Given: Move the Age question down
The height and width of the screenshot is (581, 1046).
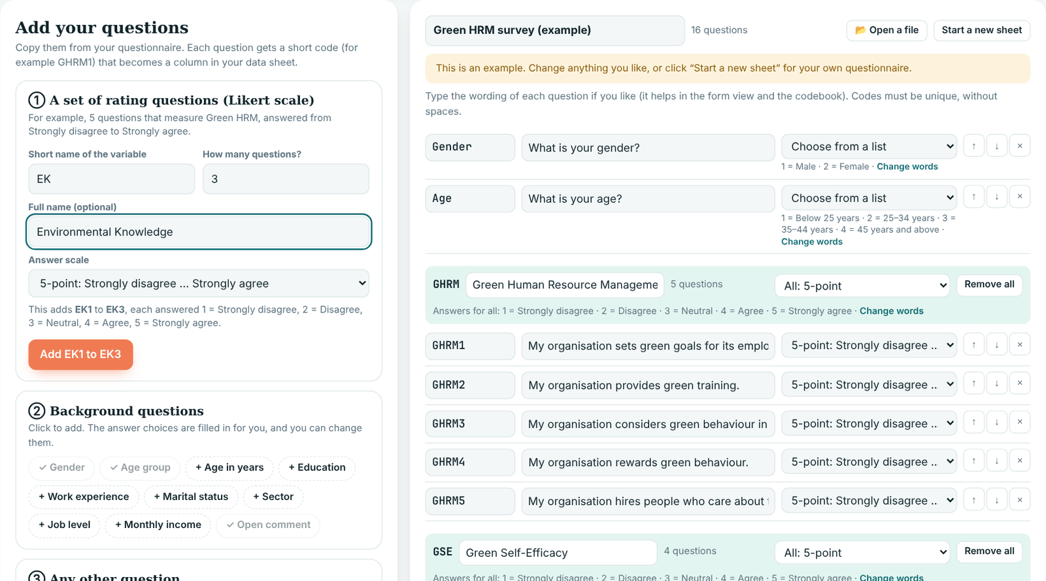Looking at the screenshot, I should click(x=996, y=197).
